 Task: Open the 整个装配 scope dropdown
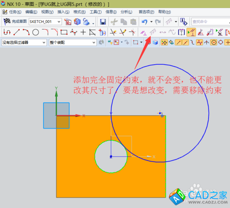pos(73,42)
